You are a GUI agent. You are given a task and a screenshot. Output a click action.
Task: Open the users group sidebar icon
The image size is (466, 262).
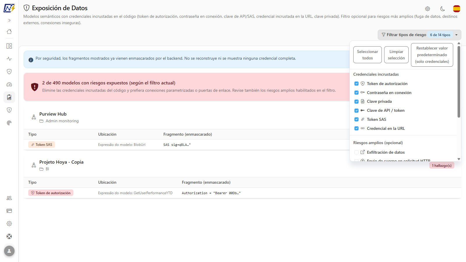coord(9,198)
